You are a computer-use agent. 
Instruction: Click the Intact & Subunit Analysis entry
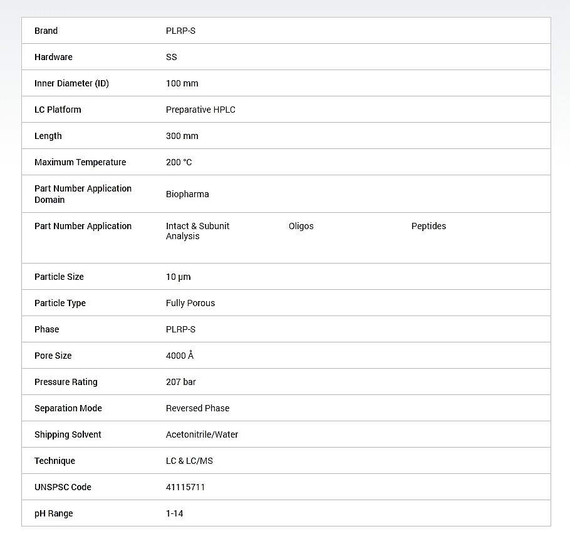tap(197, 231)
